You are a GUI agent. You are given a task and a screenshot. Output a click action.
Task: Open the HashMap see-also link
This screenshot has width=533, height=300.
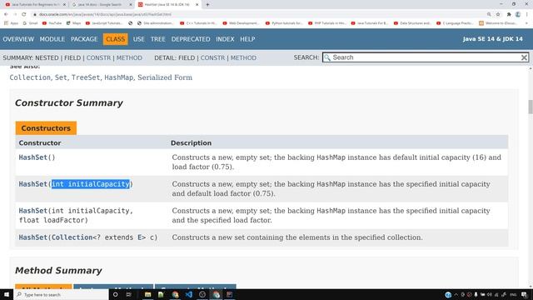point(118,77)
